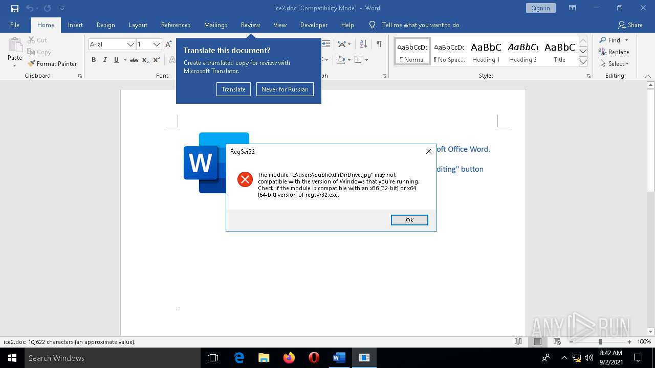Click the Replace button
The width and height of the screenshot is (655, 368).
614,52
